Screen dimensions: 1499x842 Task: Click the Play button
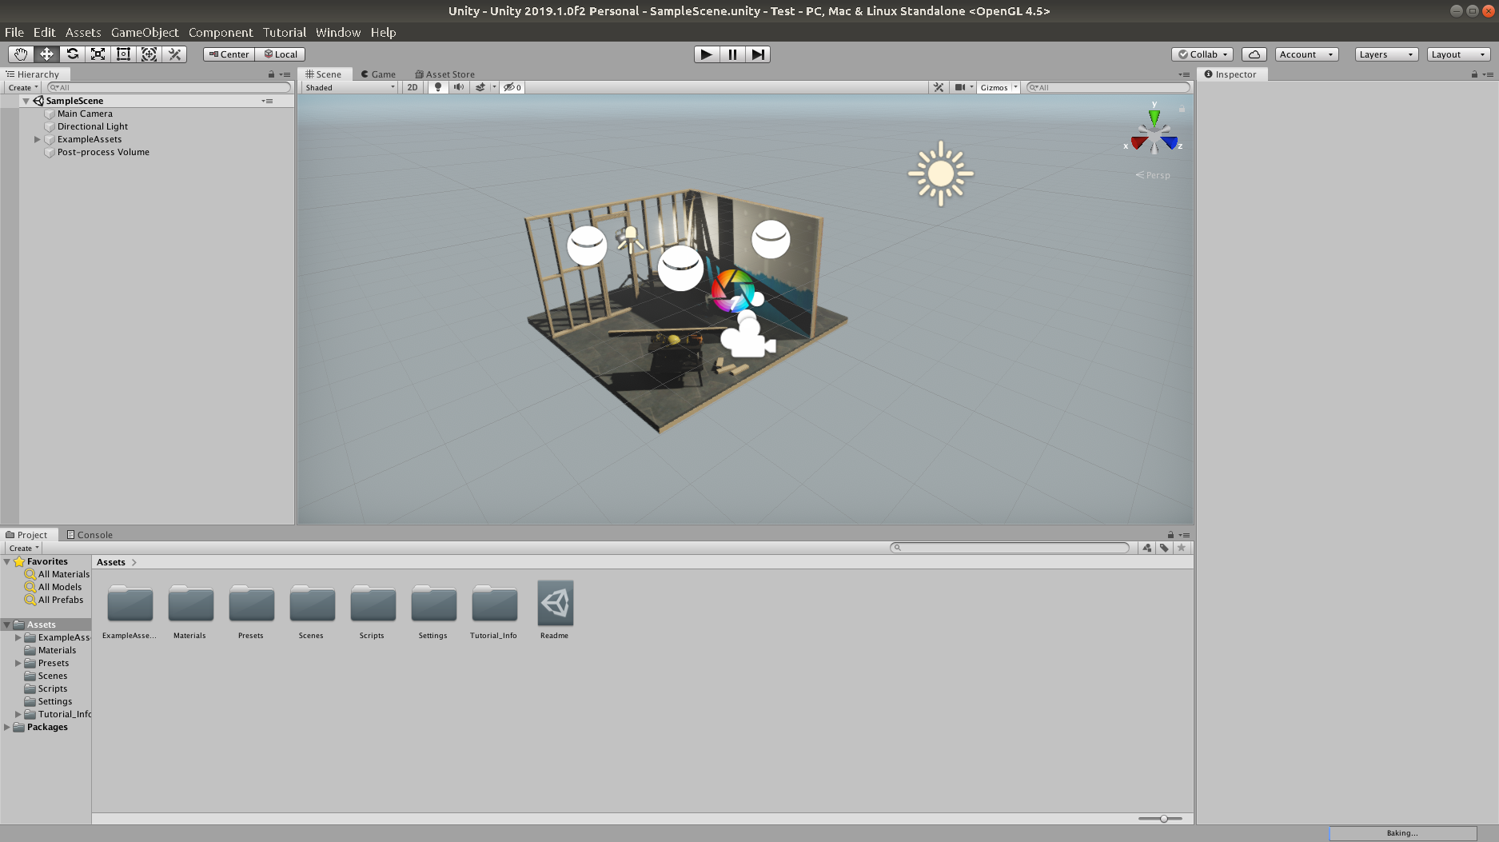click(x=706, y=54)
